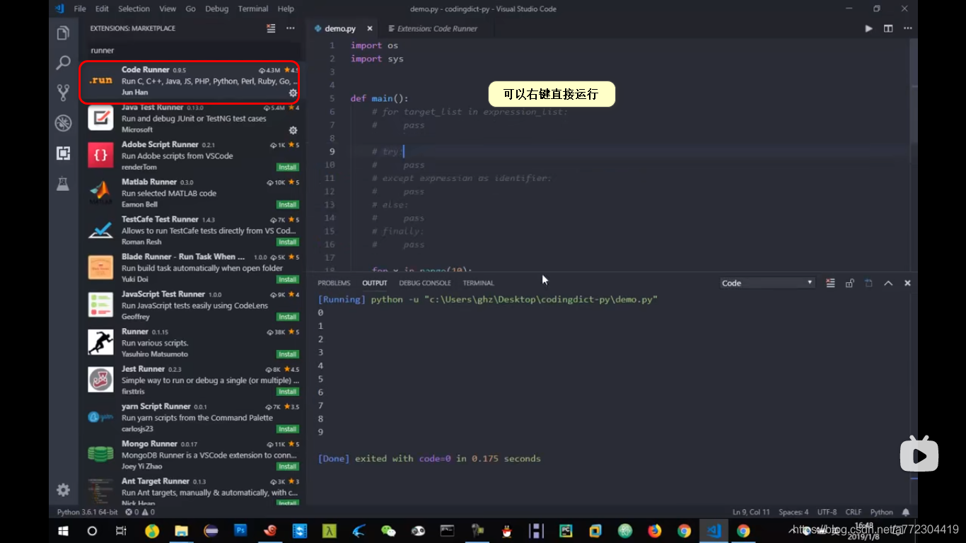966x543 pixels.
Task: Open the View menu
Action: pyautogui.click(x=168, y=8)
